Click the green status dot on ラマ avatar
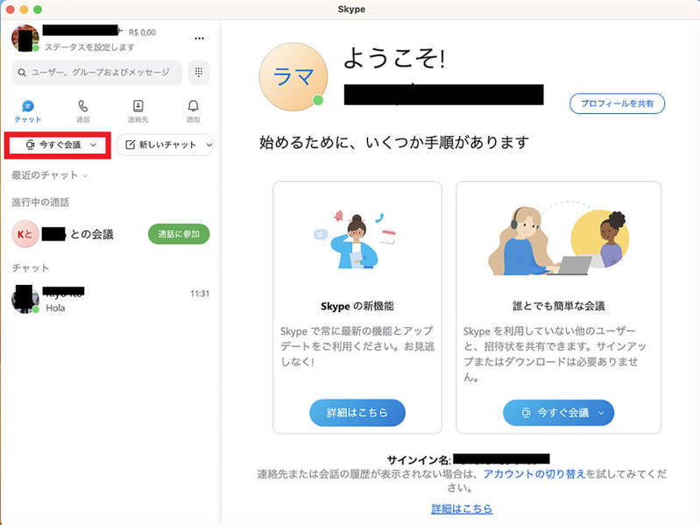Image resolution: width=700 pixels, height=525 pixels. [318, 101]
